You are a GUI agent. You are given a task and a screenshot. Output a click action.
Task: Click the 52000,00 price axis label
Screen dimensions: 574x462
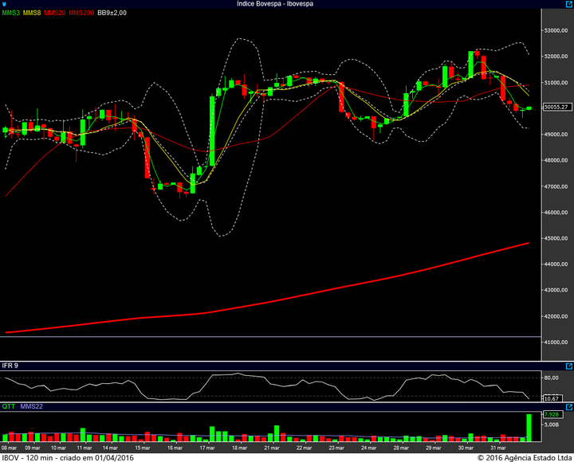(x=556, y=57)
